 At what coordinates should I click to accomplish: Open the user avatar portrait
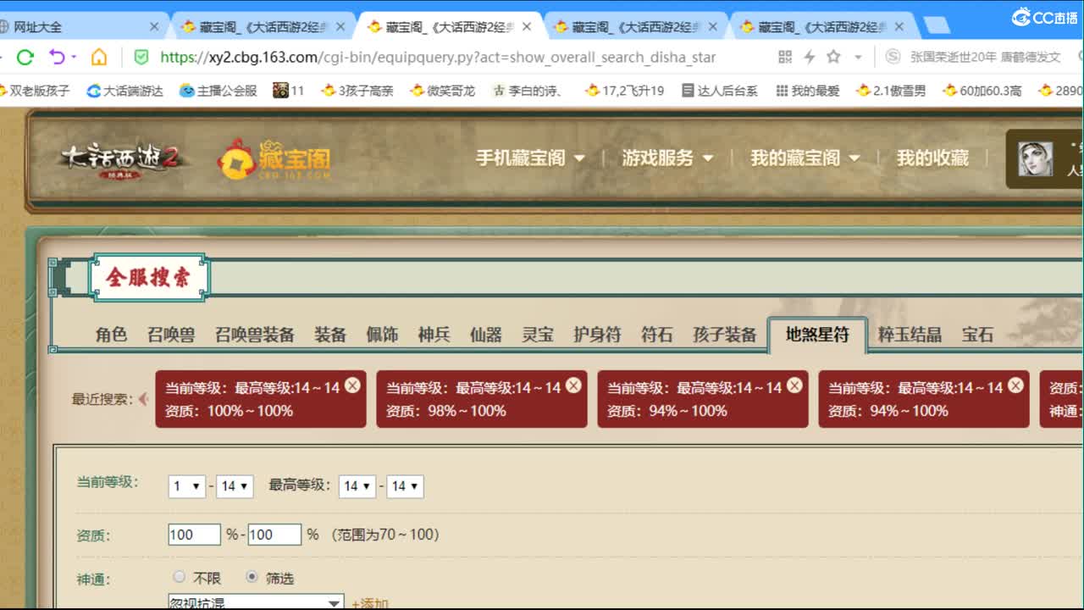(x=1035, y=158)
